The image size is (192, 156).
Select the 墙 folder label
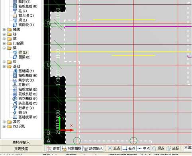[x=15, y=39]
